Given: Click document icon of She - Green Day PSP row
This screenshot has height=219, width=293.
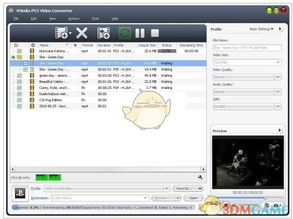Looking at the screenshot, I should point(32,69).
